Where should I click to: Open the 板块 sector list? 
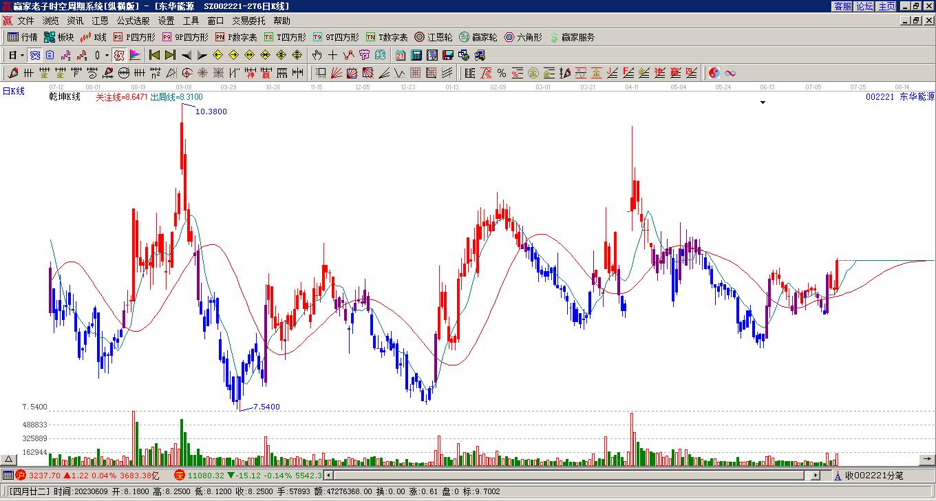(58, 37)
